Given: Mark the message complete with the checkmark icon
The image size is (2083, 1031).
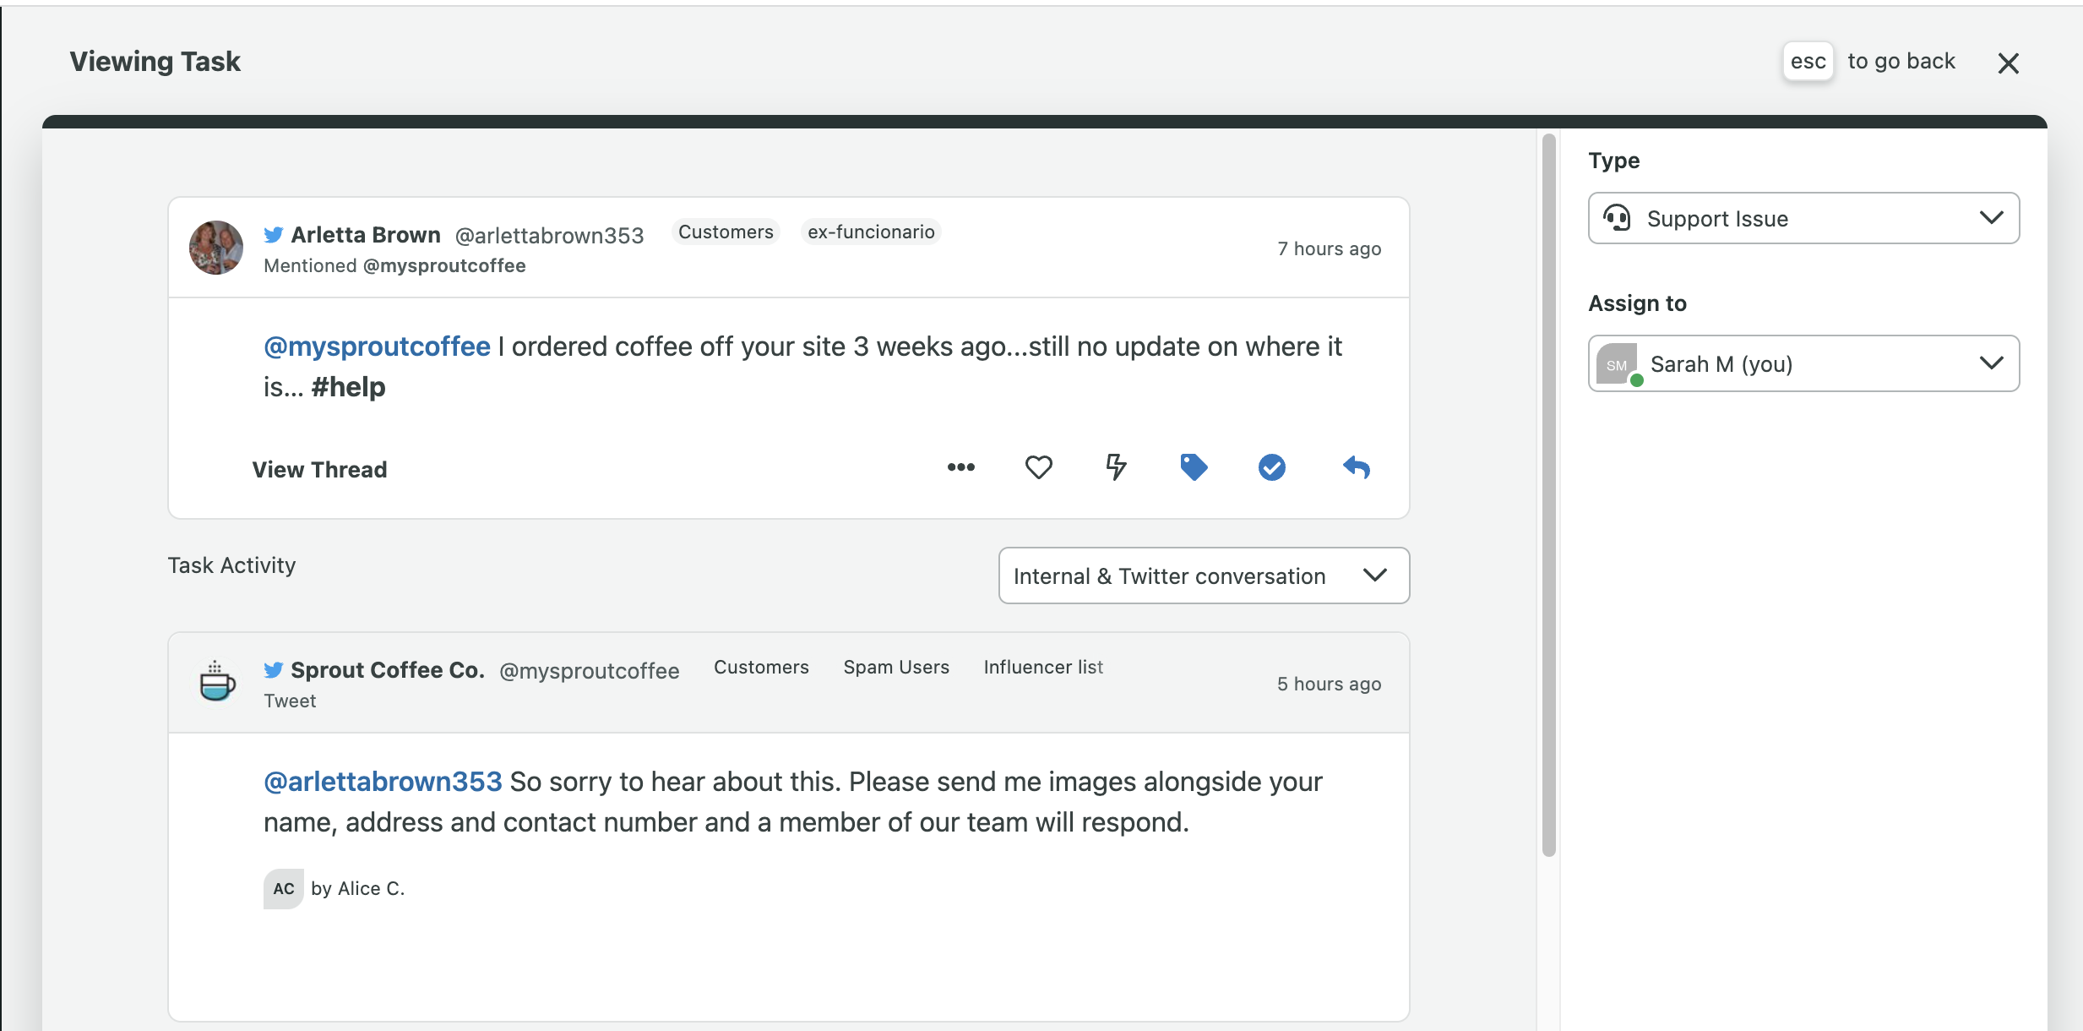Looking at the screenshot, I should pos(1271,467).
